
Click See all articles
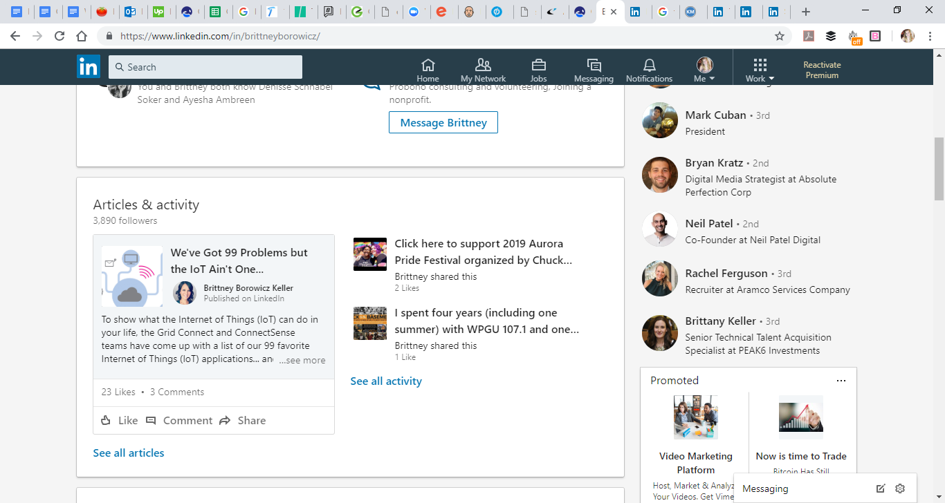[x=129, y=453]
